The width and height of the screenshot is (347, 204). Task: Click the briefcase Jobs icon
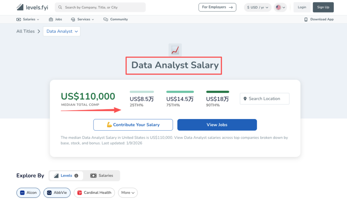coord(50,19)
